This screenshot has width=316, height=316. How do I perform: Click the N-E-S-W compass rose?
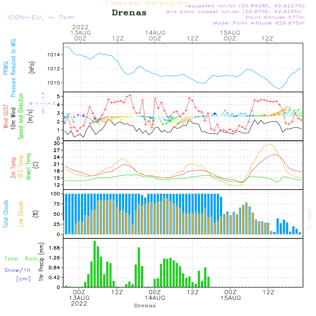(x=43, y=103)
